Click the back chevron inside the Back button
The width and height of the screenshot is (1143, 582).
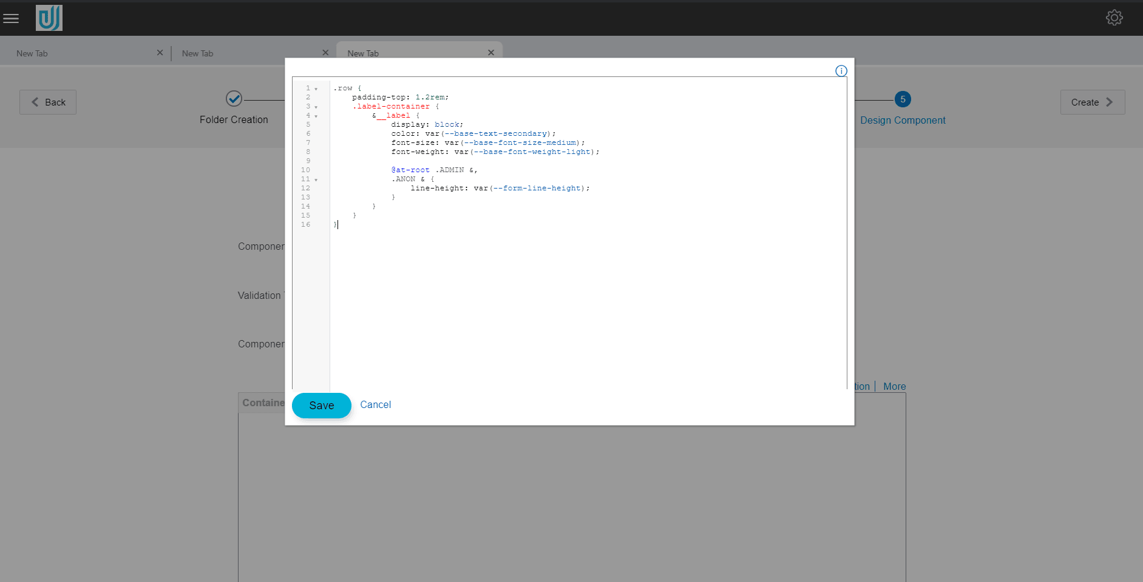(35, 102)
